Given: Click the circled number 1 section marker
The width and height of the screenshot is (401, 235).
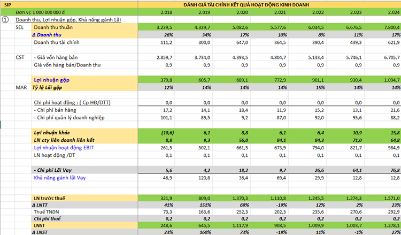Looking at the screenshot, I should pos(5,20).
